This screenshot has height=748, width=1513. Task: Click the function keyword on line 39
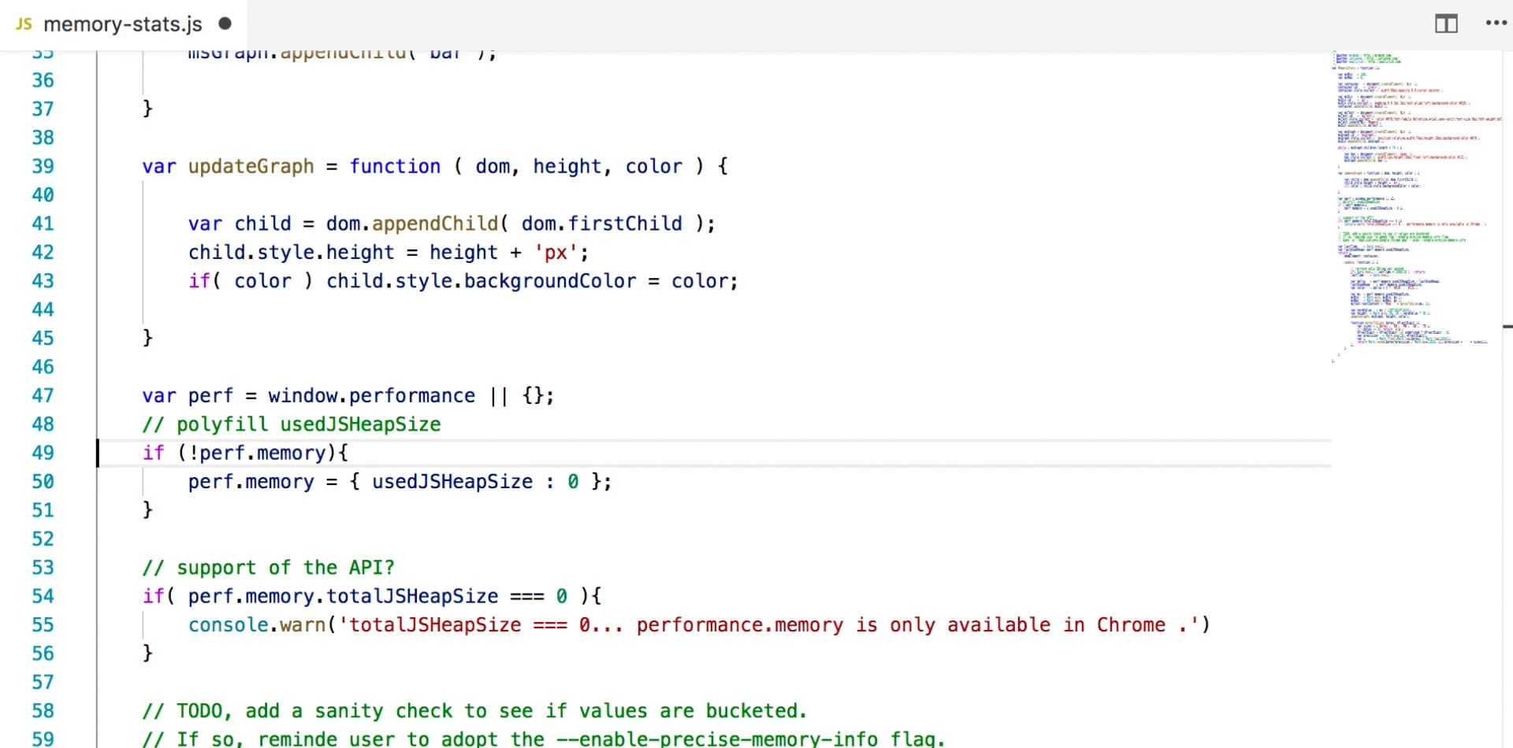[395, 166]
